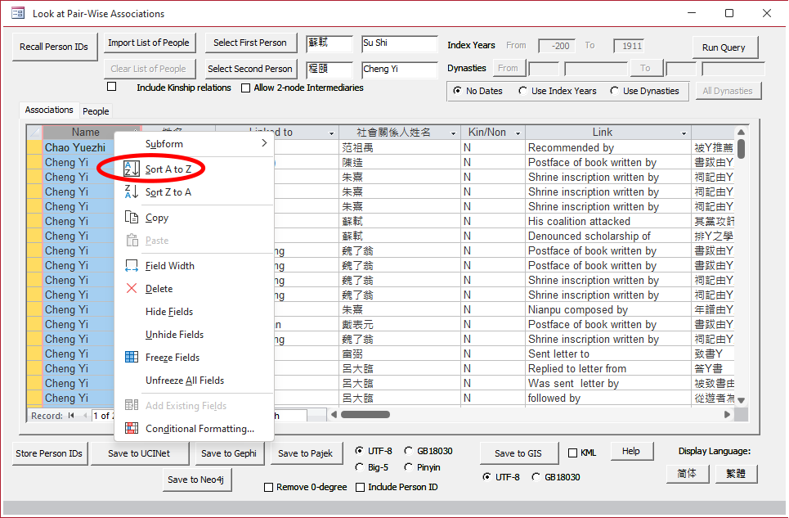The width and height of the screenshot is (789, 518).
Task: Click the Conditional Formatting icon
Action: (x=131, y=429)
